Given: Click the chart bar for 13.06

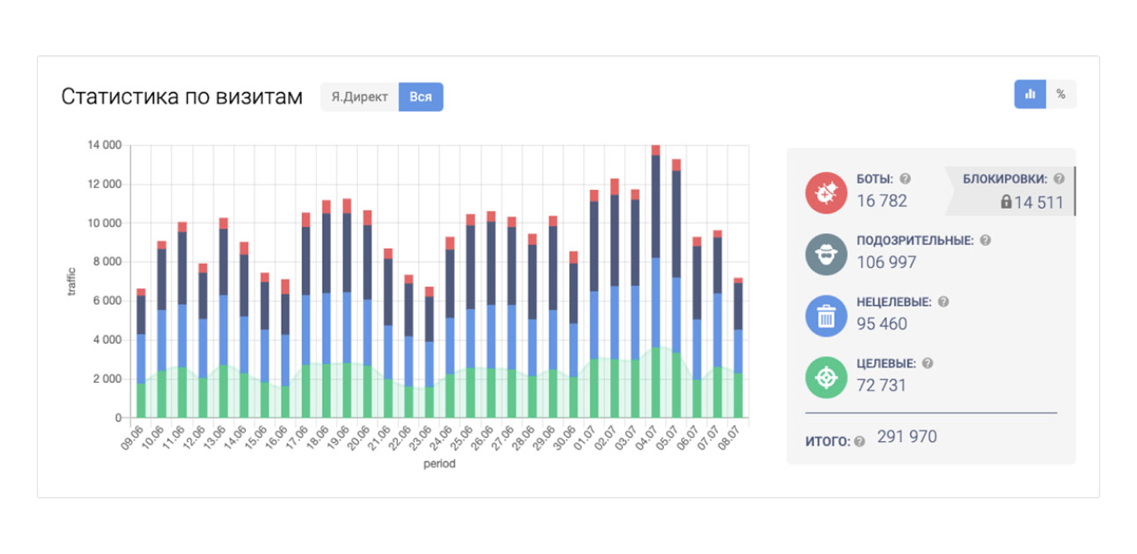Looking at the screenshot, I should tap(223, 318).
